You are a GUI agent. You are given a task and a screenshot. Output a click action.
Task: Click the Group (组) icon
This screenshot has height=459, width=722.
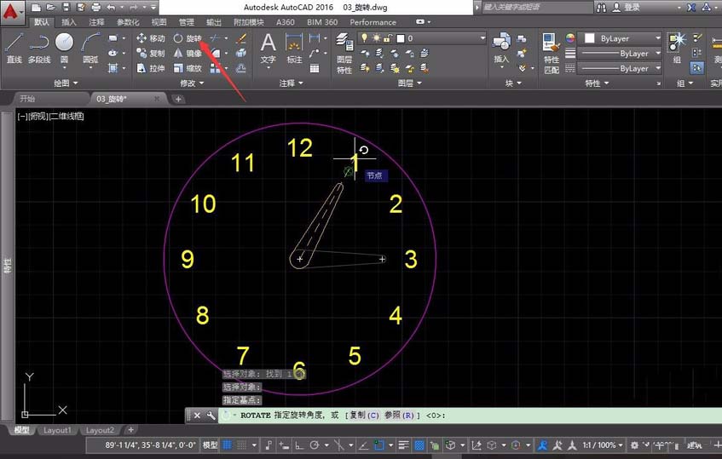(x=677, y=48)
